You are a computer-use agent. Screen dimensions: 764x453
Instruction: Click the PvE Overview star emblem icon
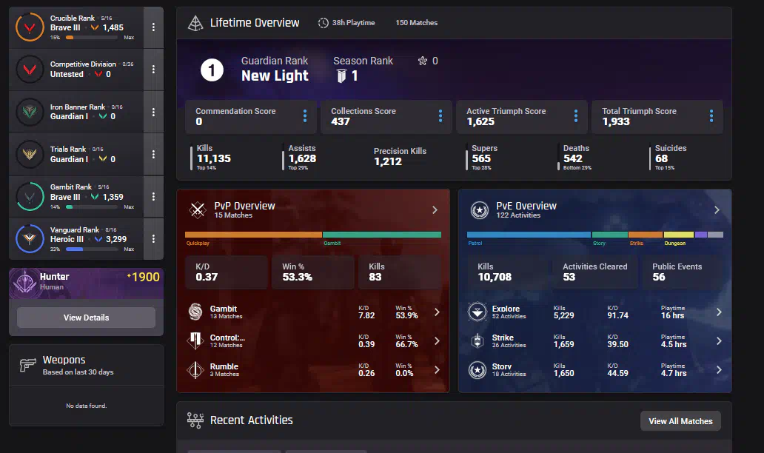click(x=480, y=210)
